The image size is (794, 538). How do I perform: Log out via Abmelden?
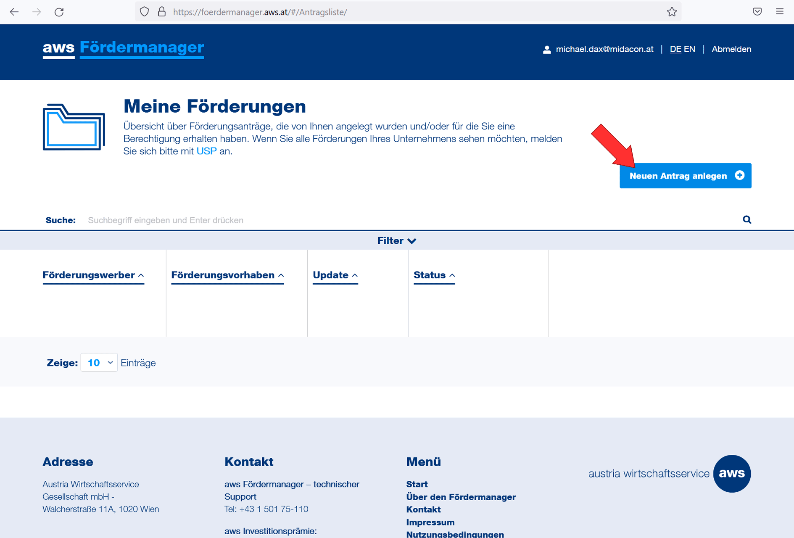coord(731,49)
